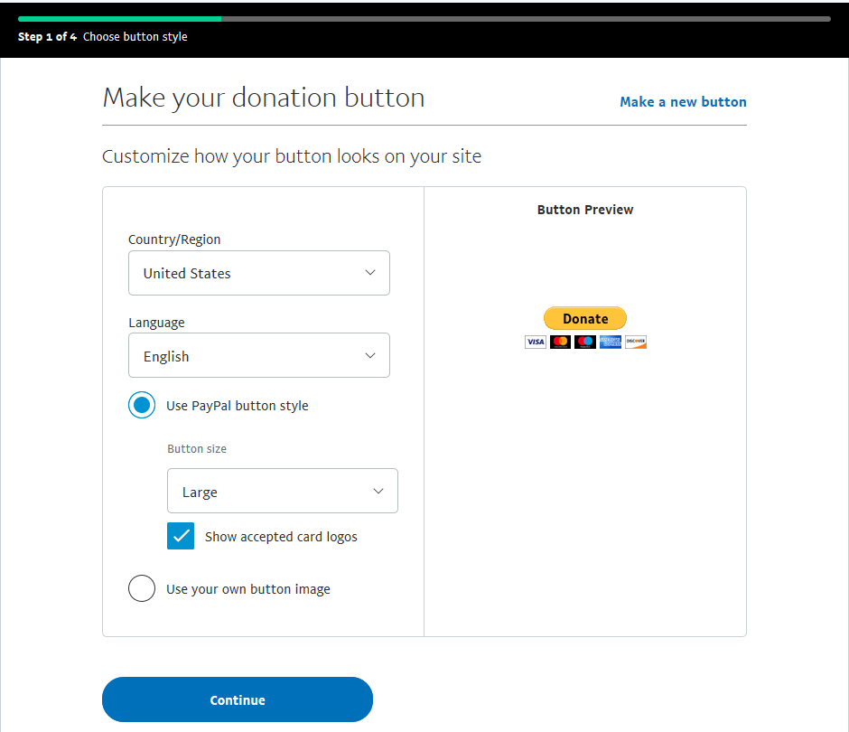Screen dimensions: 849x732
Task: Follow the Make a new button link
Action: [x=684, y=102]
